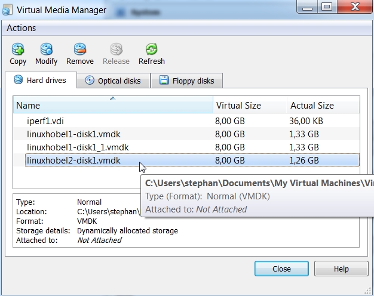The height and width of the screenshot is (296, 374).
Task: Click Virtual Size value of iperf1.vdi
Action: [230, 121]
